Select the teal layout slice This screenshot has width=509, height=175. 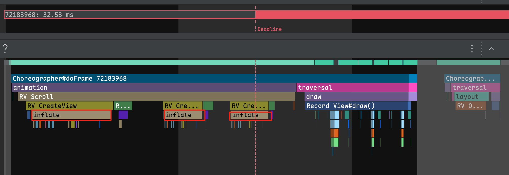point(471,97)
